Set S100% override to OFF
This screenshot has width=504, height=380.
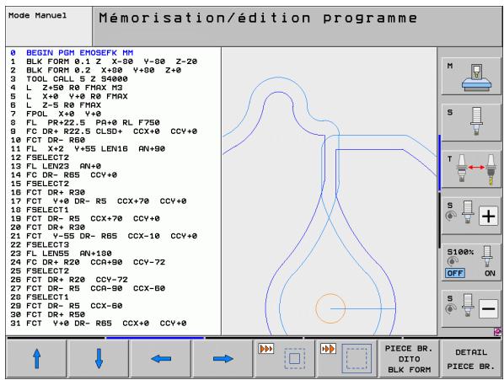[455, 273]
